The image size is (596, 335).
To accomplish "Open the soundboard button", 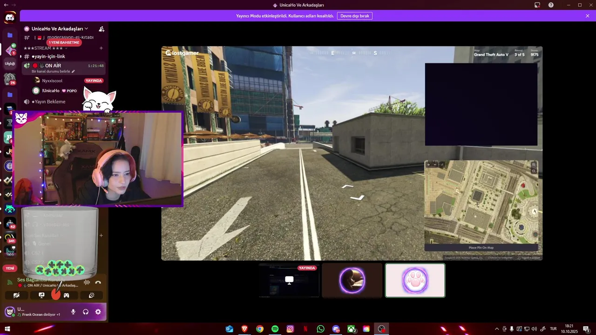I will click(x=92, y=295).
